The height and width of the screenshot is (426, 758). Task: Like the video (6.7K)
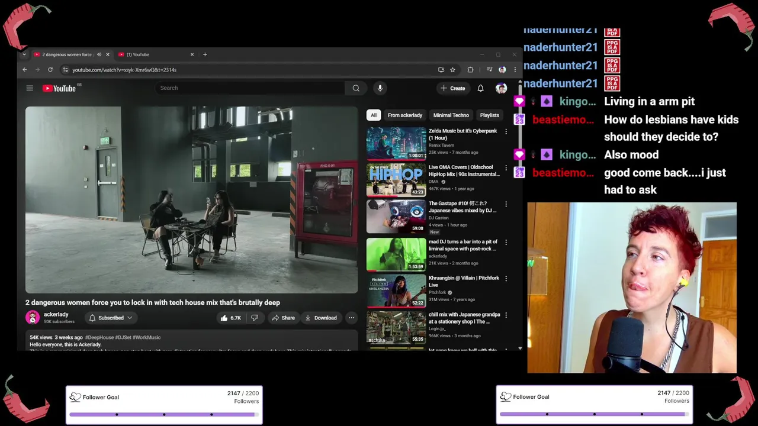pyautogui.click(x=230, y=318)
